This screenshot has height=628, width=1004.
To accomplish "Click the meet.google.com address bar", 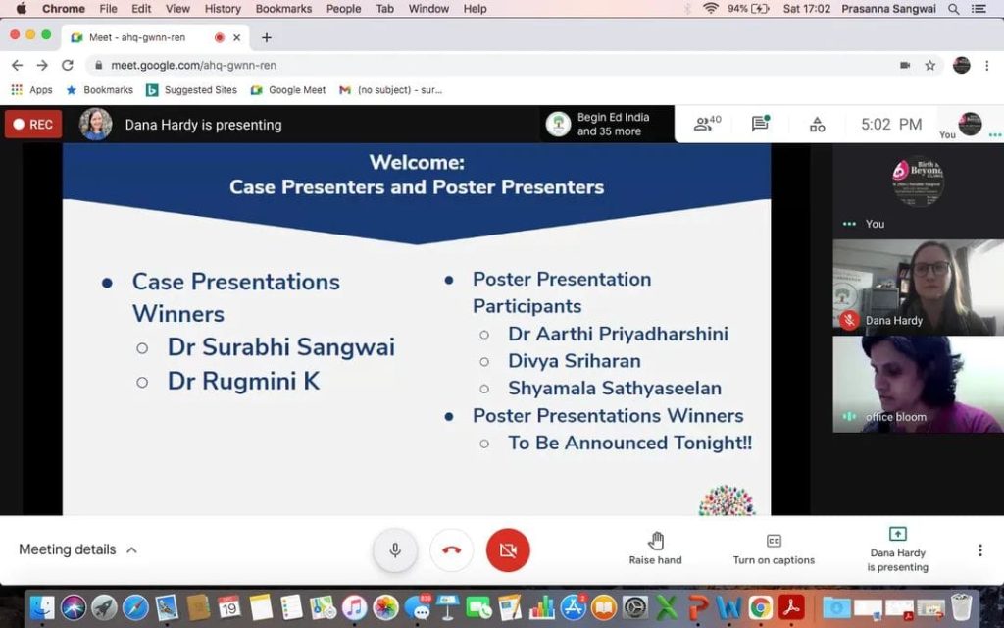I will point(490,66).
